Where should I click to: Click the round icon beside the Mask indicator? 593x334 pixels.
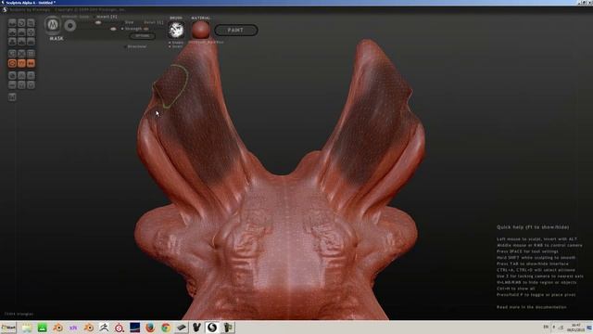70,25
